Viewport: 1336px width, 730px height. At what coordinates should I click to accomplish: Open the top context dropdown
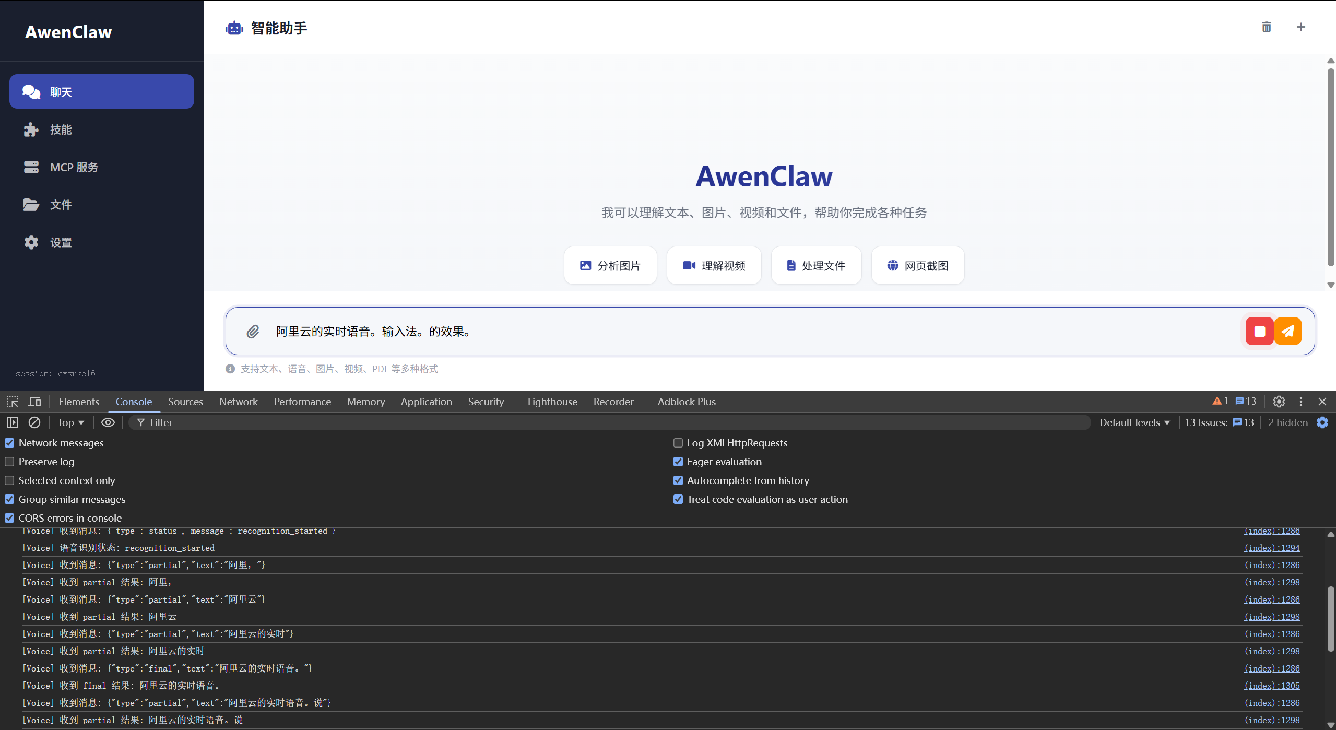[71, 422]
